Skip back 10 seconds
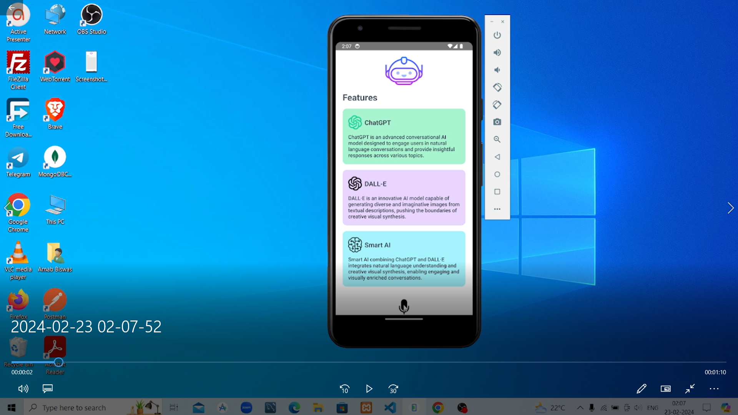The height and width of the screenshot is (415, 738). [x=345, y=389]
